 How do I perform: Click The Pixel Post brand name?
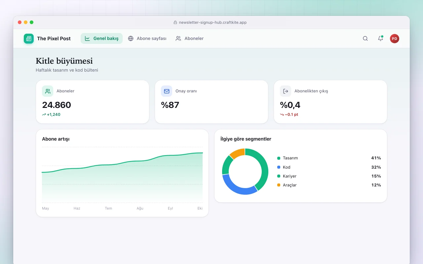[54, 39]
